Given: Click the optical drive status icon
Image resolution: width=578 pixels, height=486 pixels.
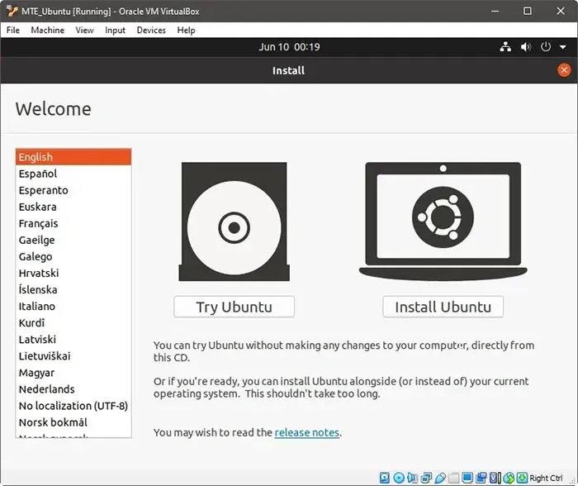Looking at the screenshot, I should [399, 478].
